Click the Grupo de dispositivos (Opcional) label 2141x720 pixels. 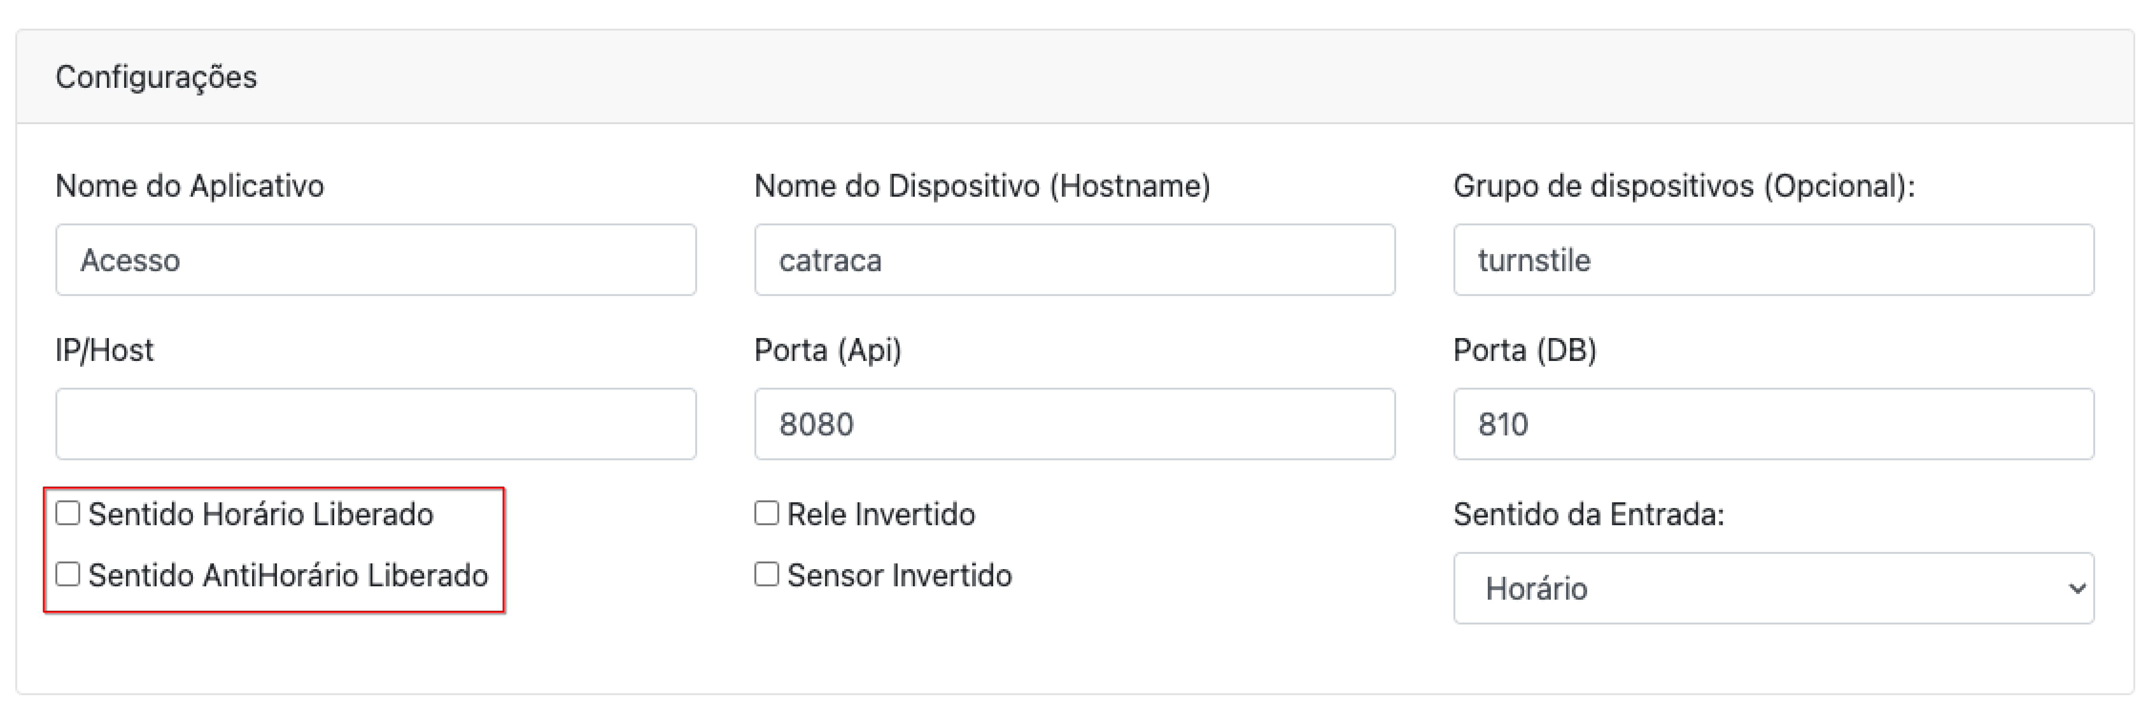point(1684,186)
